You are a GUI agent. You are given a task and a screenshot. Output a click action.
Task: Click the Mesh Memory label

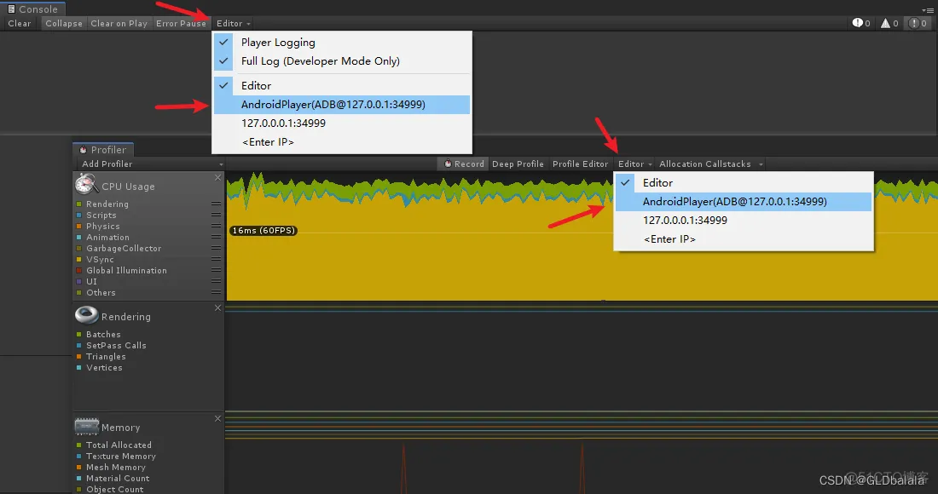click(x=115, y=467)
